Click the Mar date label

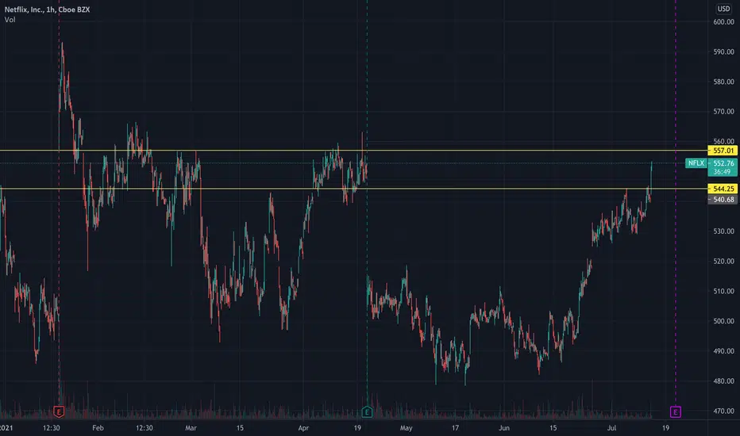point(191,428)
